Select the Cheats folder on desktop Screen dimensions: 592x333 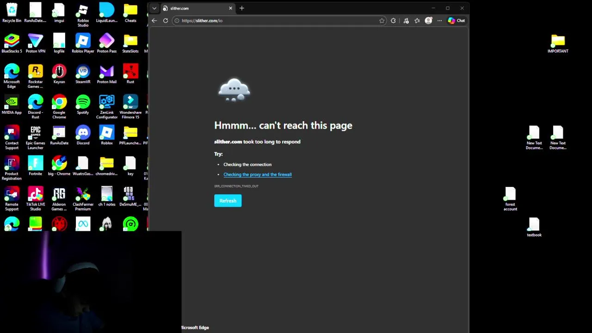[130, 13]
